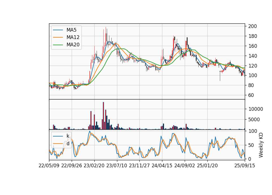Click the 5000 volume axis tick label
Image resolution: width=272 pixels, height=195 pixels.
pos(254,119)
